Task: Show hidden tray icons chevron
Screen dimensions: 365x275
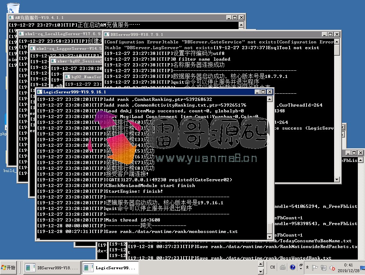Action: pyautogui.click(x=307, y=267)
